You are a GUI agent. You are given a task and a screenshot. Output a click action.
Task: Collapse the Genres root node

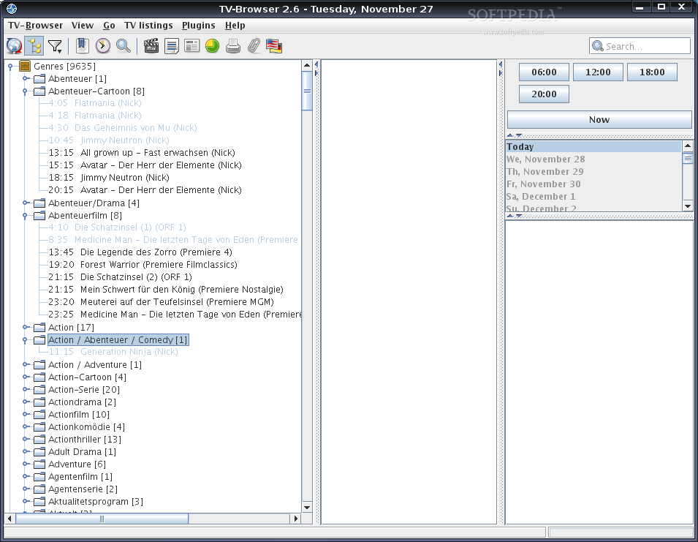pos(10,67)
